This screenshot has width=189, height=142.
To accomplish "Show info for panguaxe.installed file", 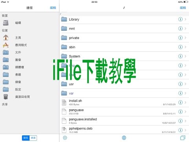I will coord(180,121).
